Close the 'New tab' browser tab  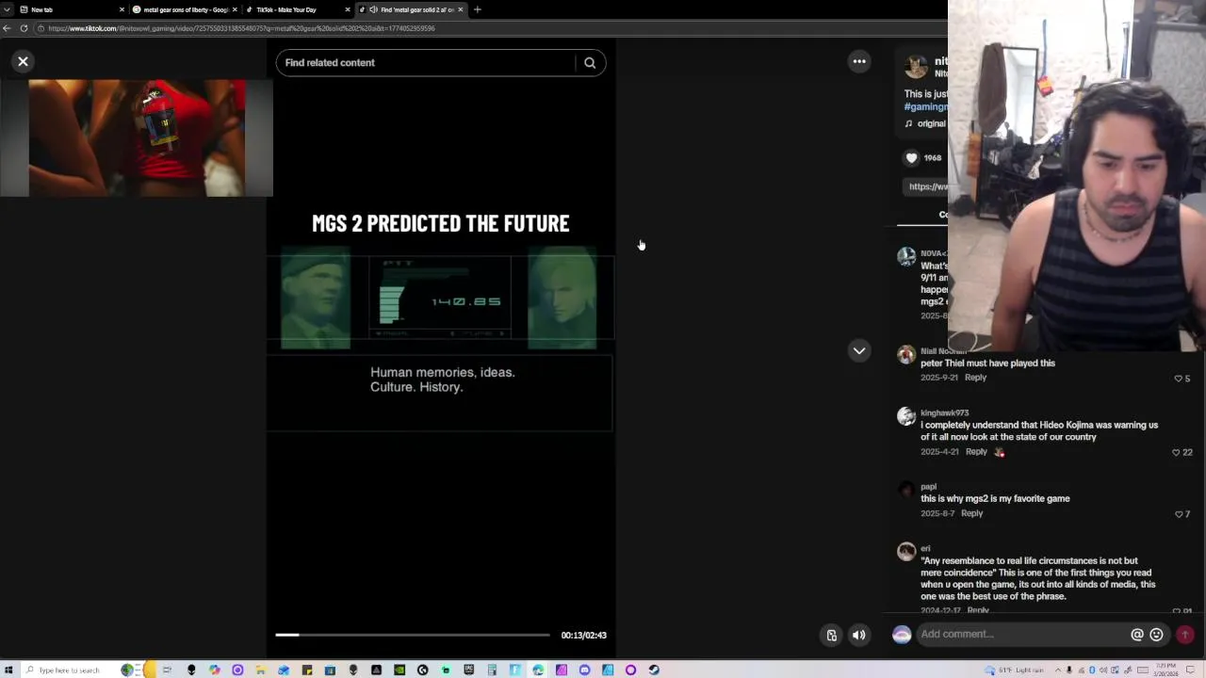pos(122,9)
